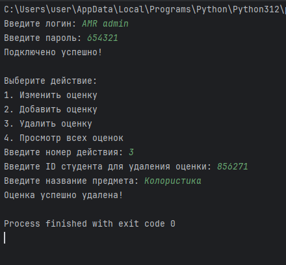Image resolution: width=286 pixels, height=265 pixels.
Task: Click 'Process finished with exit code 0' line
Action: pyautogui.click(x=90, y=223)
